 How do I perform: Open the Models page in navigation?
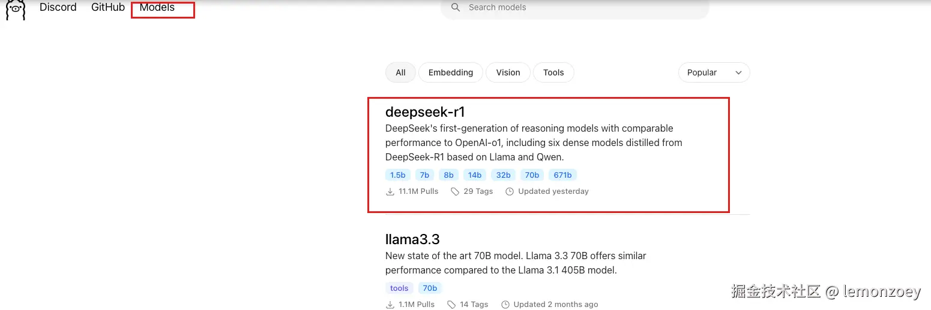(157, 7)
